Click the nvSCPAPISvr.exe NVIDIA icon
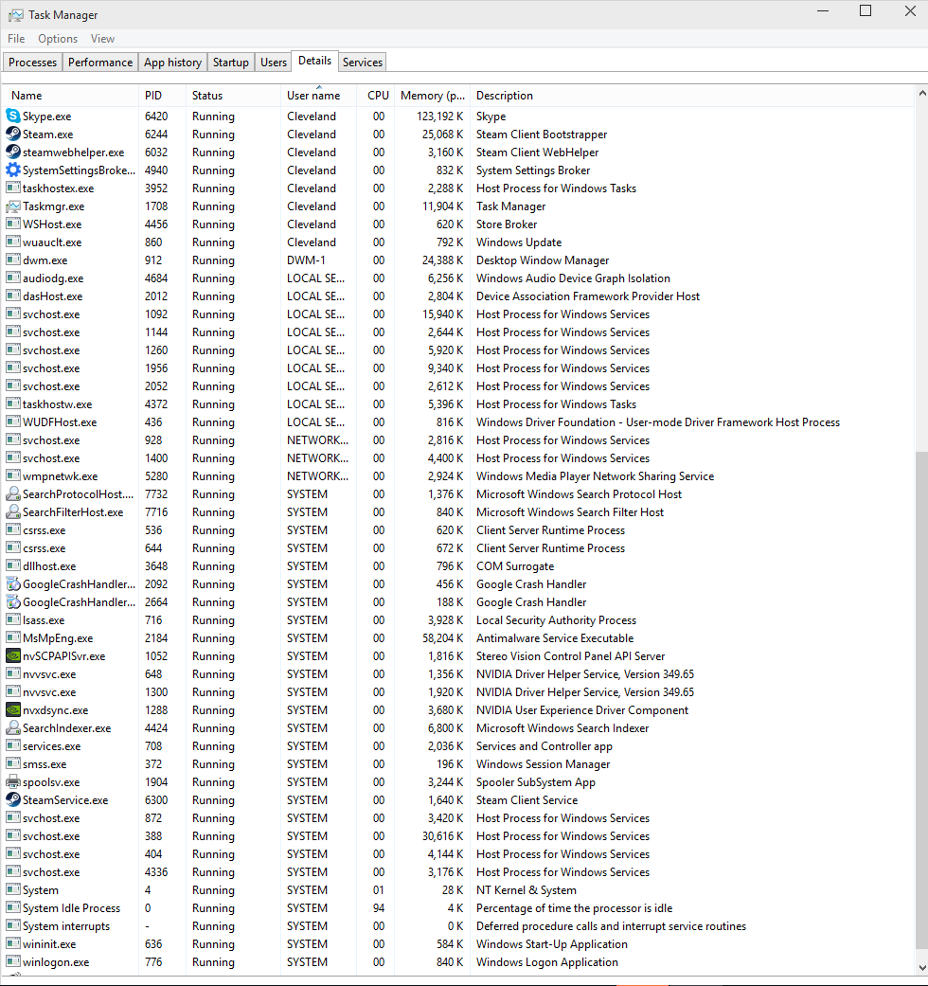Image resolution: width=928 pixels, height=986 pixels. (12, 655)
